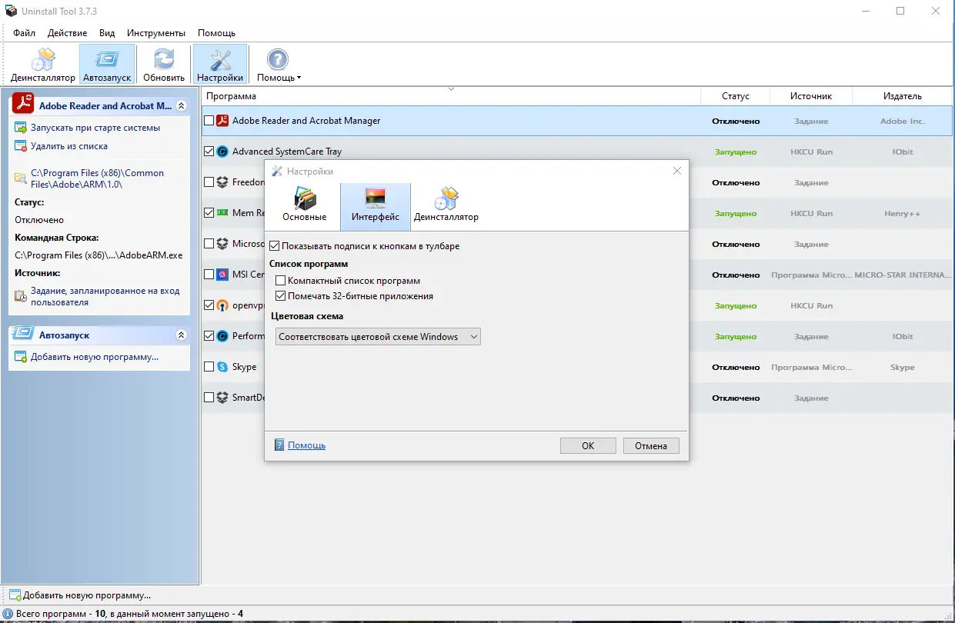Uncheck the Advanced SystemCare Tray checkbox
This screenshot has width=955, height=623.
209,152
